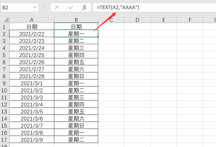This screenshot has width=216, height=147.
Task: Select column B header
Action: [76, 20]
